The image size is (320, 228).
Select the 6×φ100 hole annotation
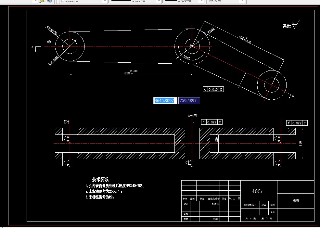click(x=53, y=61)
